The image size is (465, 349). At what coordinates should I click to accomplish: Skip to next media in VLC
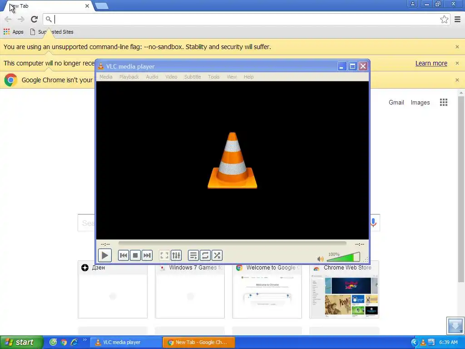(x=147, y=255)
